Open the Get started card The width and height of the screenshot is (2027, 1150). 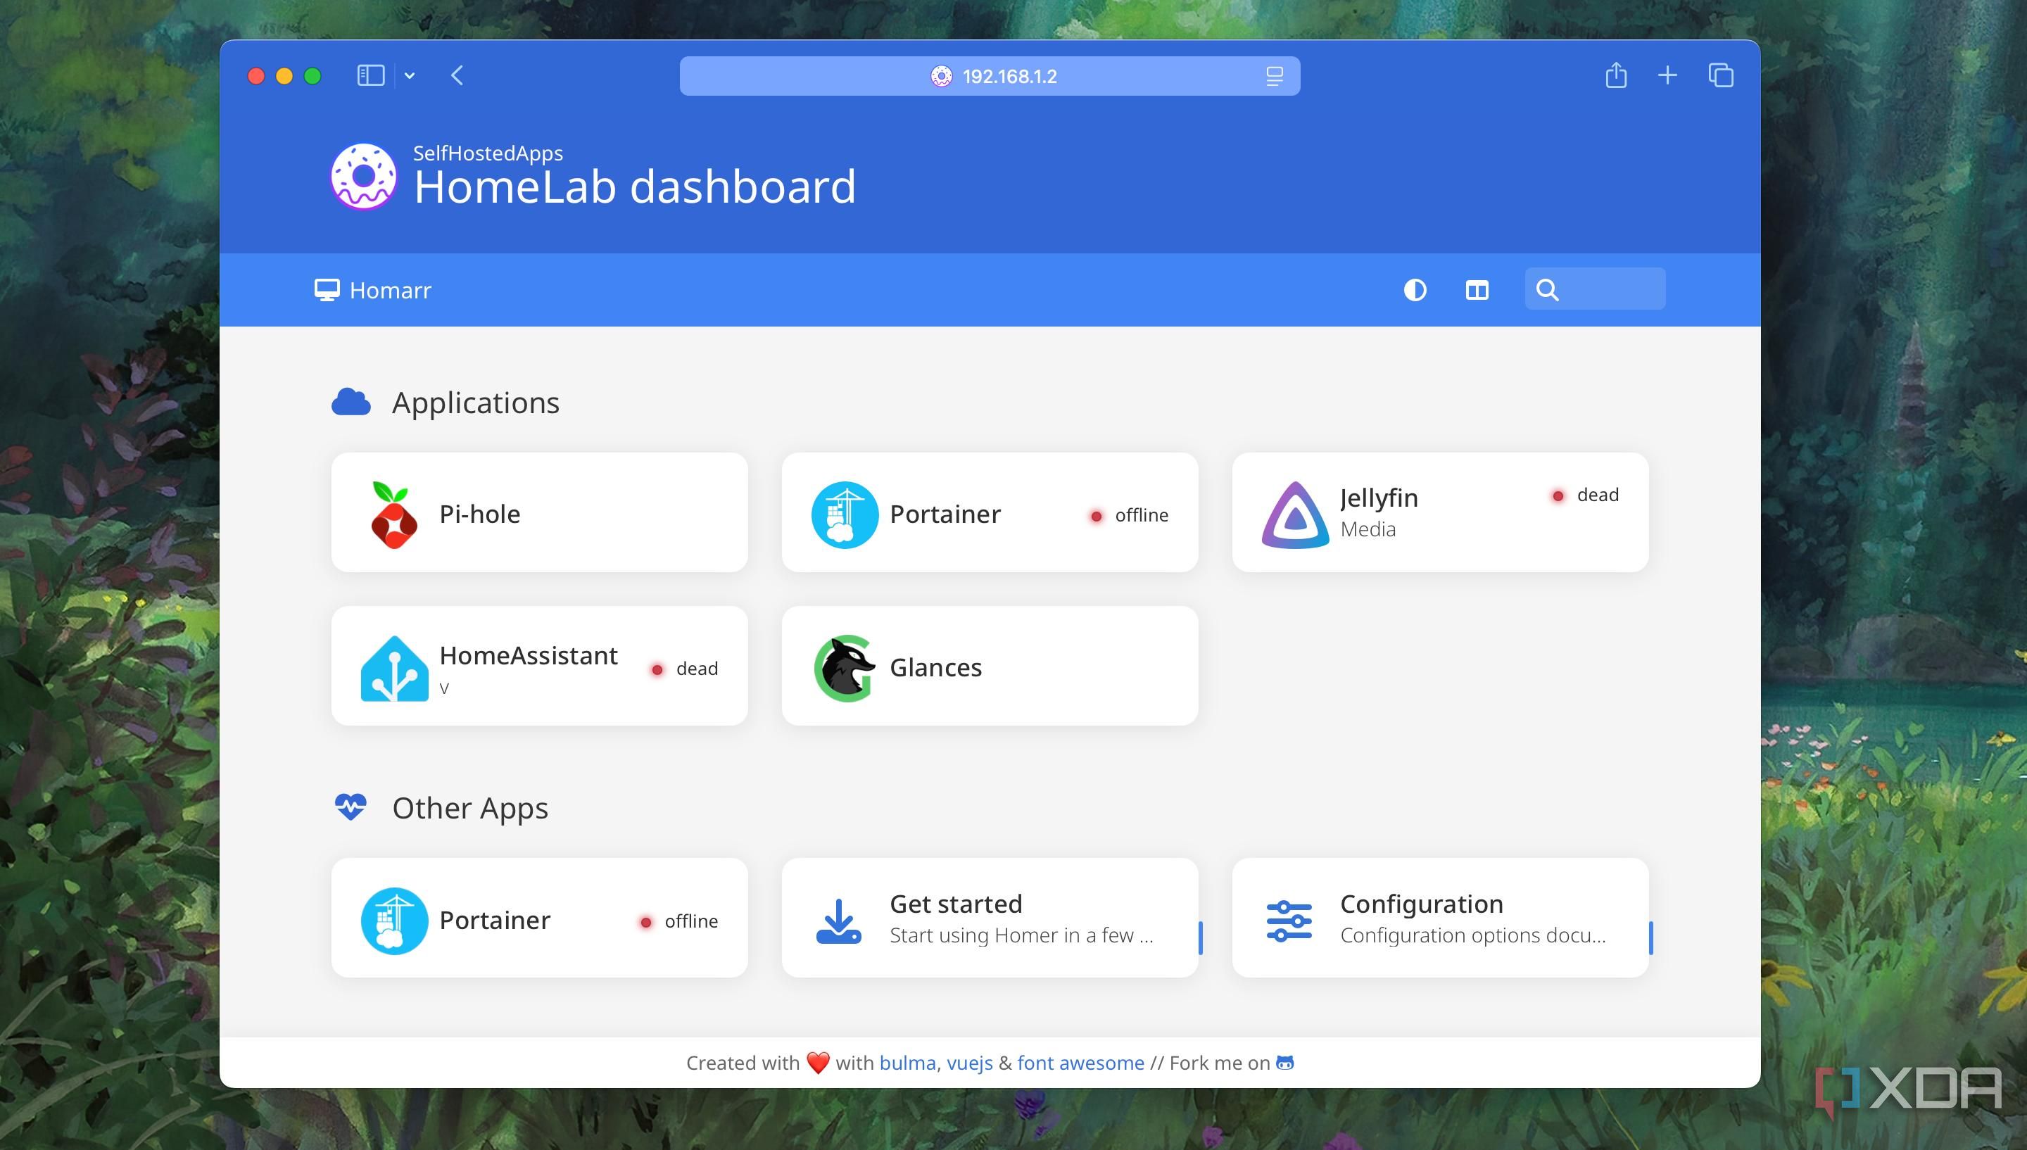[x=990, y=918]
